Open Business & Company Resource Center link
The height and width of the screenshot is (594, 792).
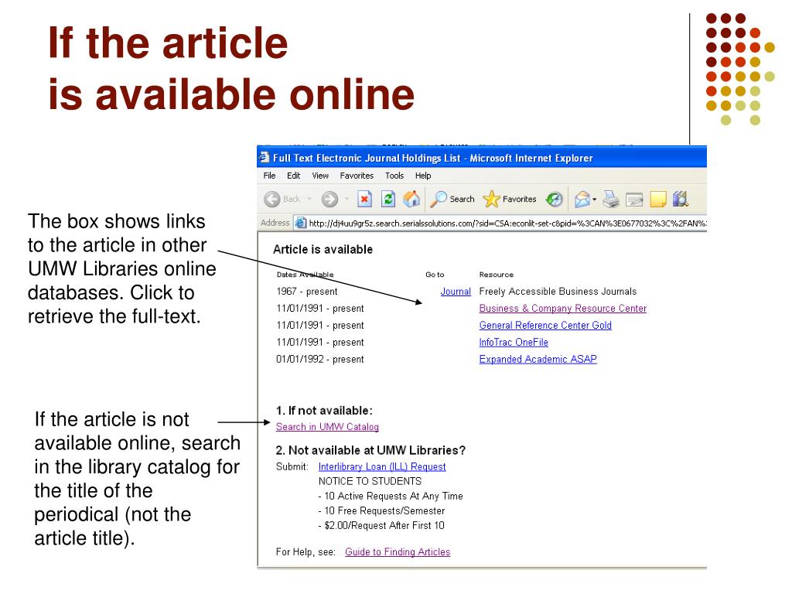(563, 308)
